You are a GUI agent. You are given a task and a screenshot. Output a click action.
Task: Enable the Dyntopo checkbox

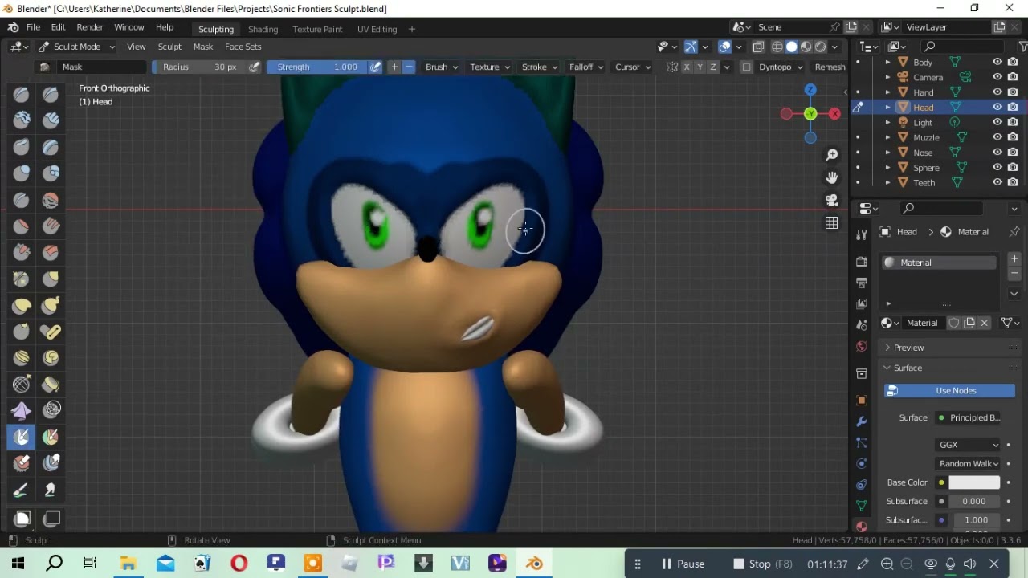(747, 67)
